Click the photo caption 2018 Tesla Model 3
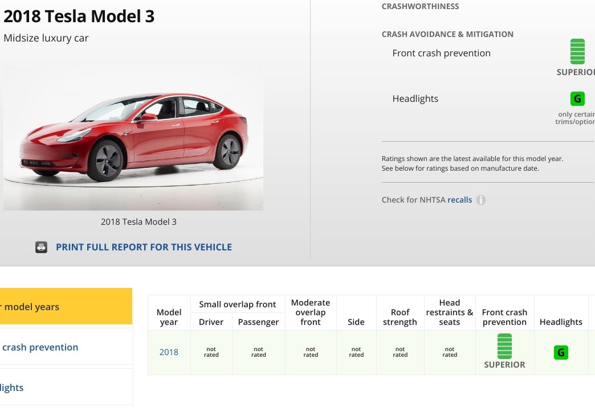This screenshot has width=595, height=408. (x=138, y=221)
